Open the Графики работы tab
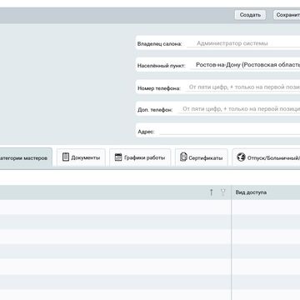 pos(140,157)
